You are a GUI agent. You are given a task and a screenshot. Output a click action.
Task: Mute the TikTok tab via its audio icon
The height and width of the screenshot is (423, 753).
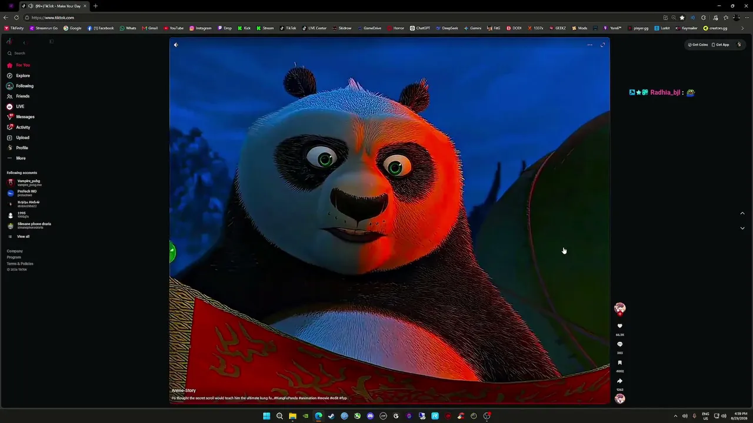point(30,6)
